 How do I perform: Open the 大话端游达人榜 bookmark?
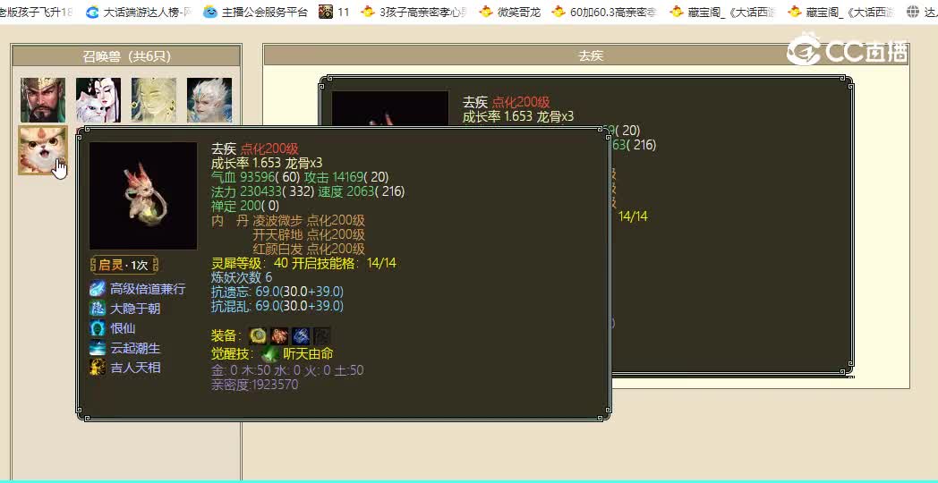[140, 12]
